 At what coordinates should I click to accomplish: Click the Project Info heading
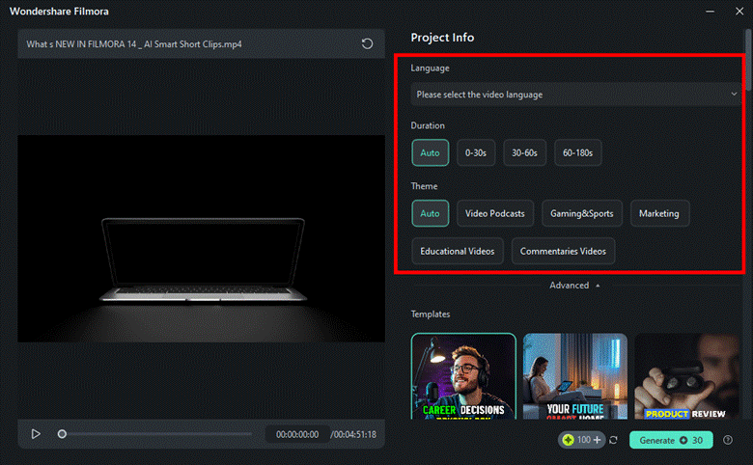(442, 38)
